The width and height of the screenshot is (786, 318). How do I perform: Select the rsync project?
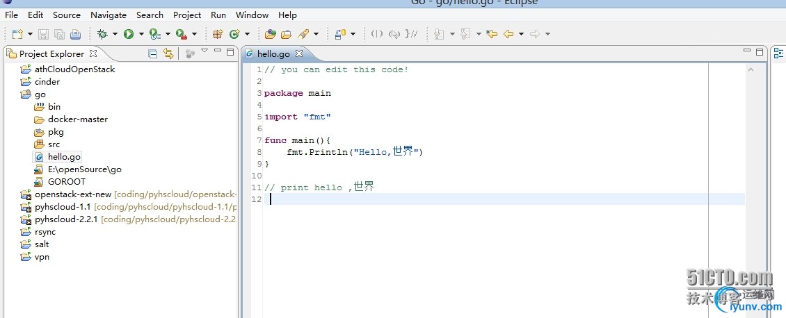pos(45,232)
